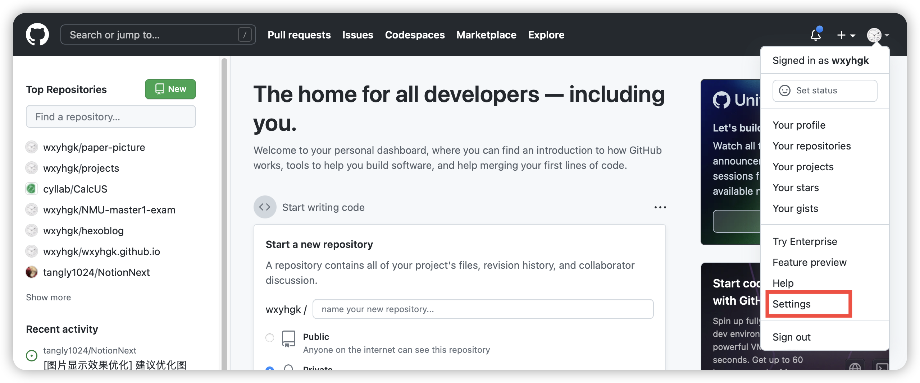Open the wxyhgk/paper-picture repository link
The image size is (920, 383).
(x=94, y=147)
